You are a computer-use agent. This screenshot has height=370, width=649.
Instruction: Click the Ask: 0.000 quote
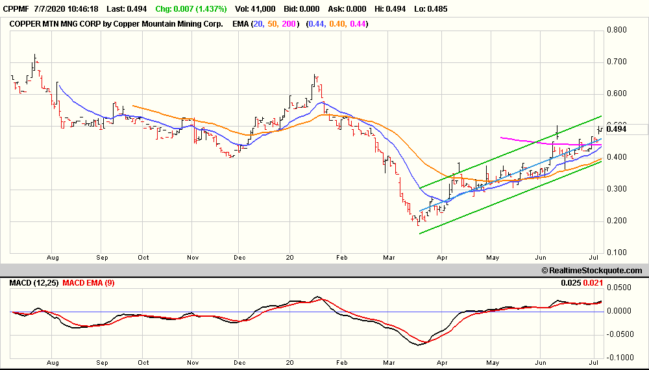pos(347,8)
